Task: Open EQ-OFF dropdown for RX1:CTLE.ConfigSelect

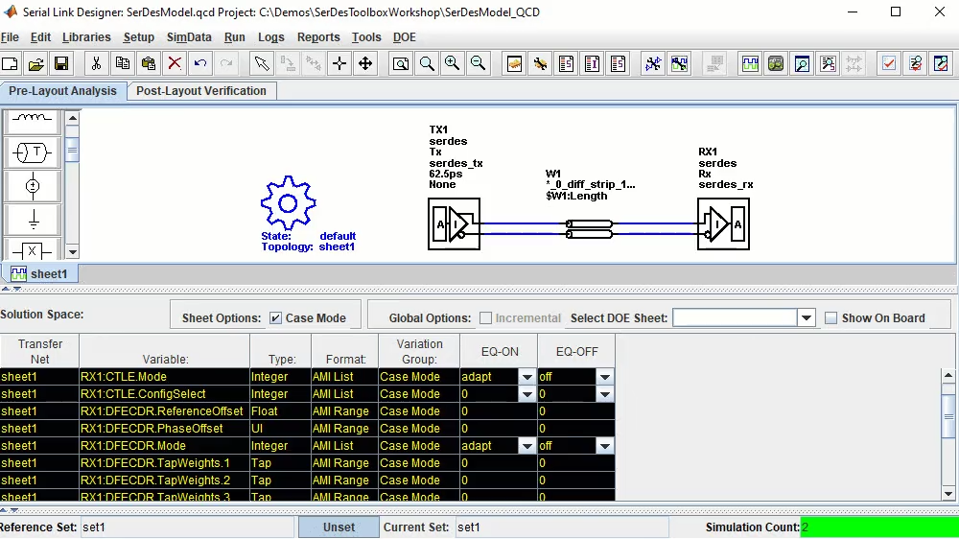Action: [605, 394]
